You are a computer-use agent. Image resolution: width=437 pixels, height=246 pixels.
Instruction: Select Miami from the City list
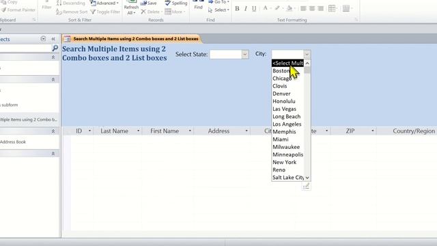287,139
